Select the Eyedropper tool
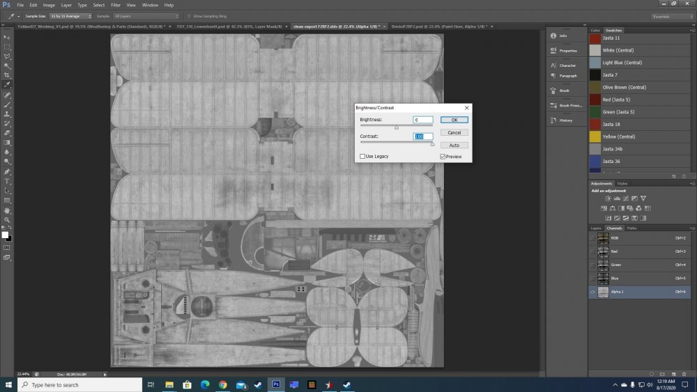 pos(7,84)
